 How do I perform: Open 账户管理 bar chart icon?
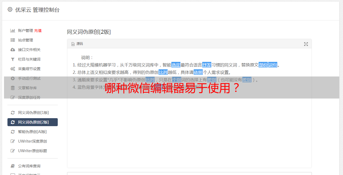coord(13,31)
